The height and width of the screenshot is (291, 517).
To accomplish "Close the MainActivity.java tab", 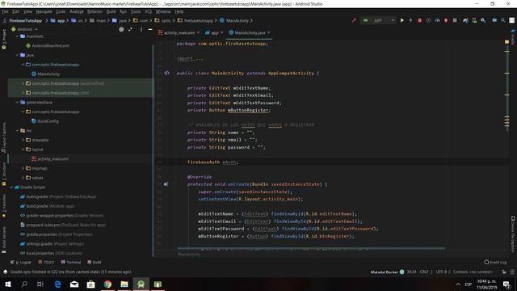I will tap(269, 32).
